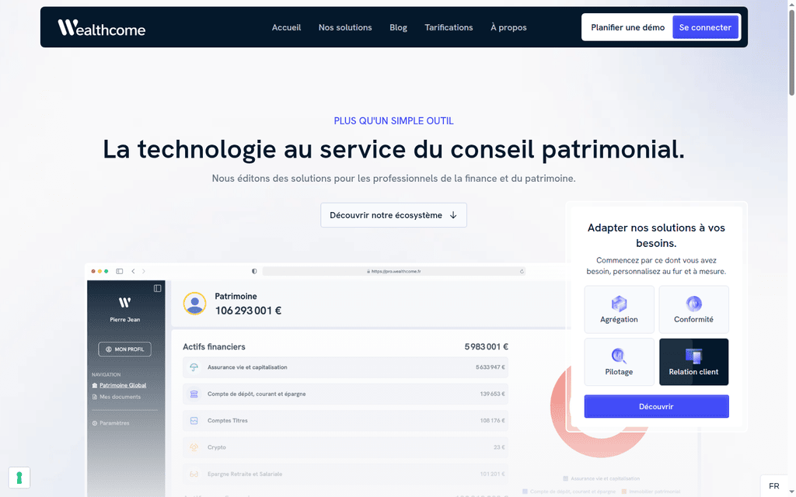The image size is (796, 497).
Task: Click the Assurance vie umbrella icon
Action: [194, 367]
